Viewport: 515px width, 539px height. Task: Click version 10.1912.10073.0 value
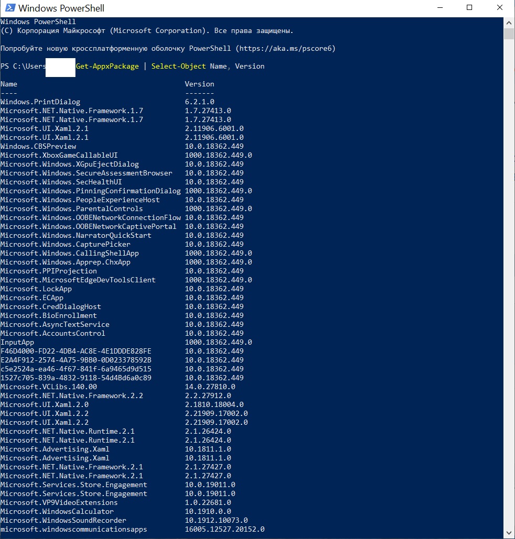(x=216, y=521)
